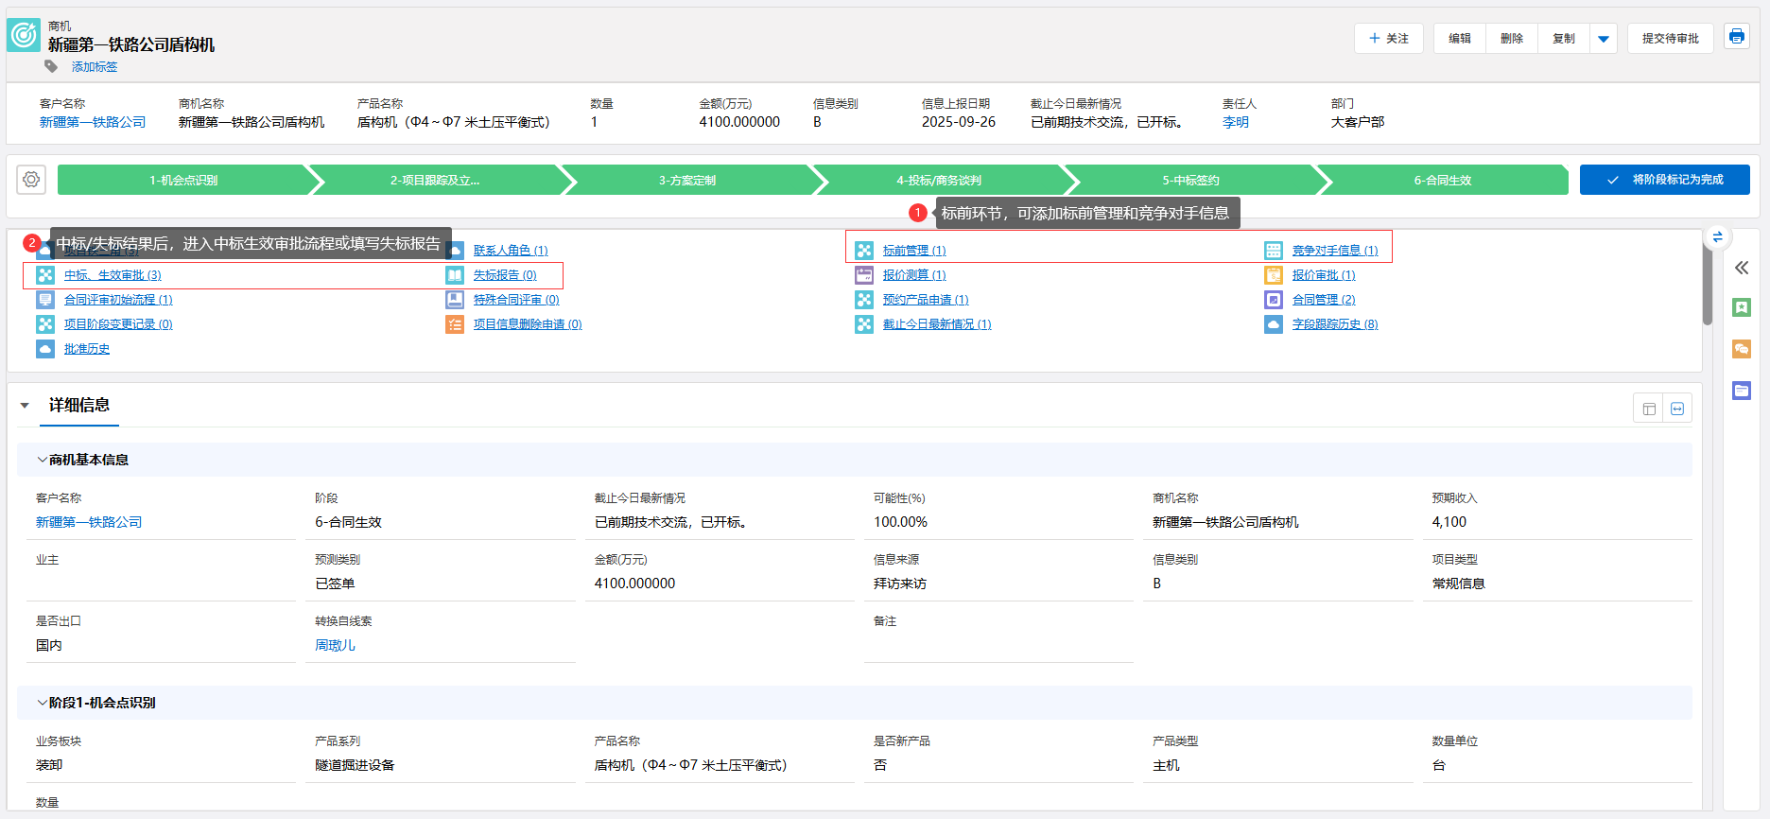The width and height of the screenshot is (1770, 819).
Task: Open the blue folder icon in the right sidebar
Action: (x=1742, y=391)
